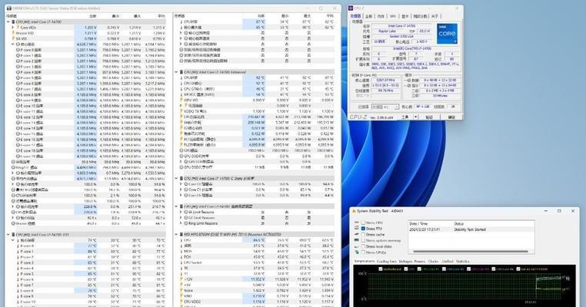Click the CPU chip icon beside Intel Core i7-14700 header
The width and height of the screenshot is (586, 307).
click(x=13, y=22)
